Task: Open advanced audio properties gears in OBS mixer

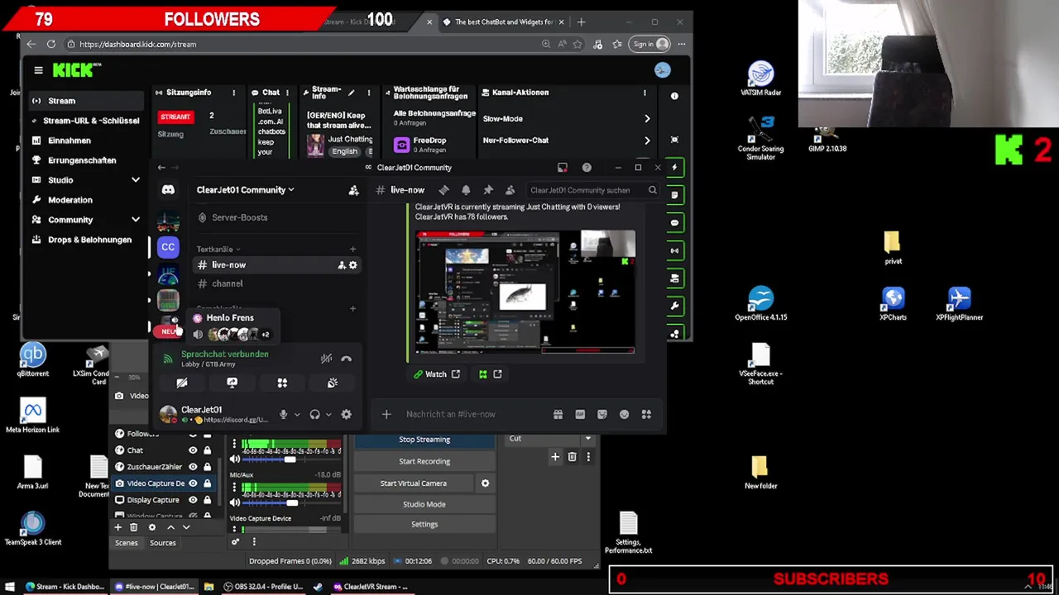Action: tap(235, 542)
